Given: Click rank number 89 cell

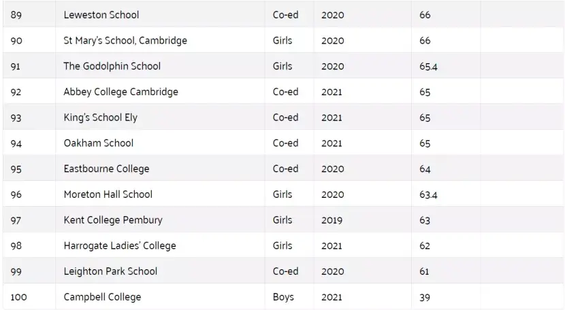Looking at the screenshot, I should 16,15.
